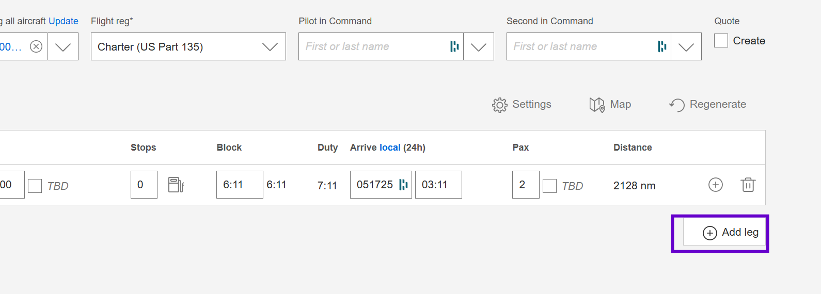The width and height of the screenshot is (821, 294).
Task: Open the Map view icon
Action: [x=597, y=105]
